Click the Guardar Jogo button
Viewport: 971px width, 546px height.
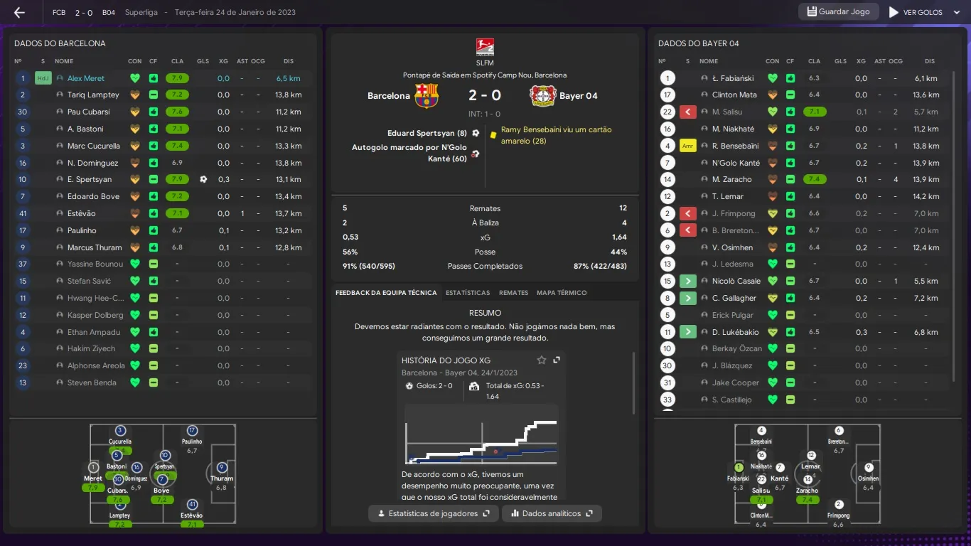[837, 12]
